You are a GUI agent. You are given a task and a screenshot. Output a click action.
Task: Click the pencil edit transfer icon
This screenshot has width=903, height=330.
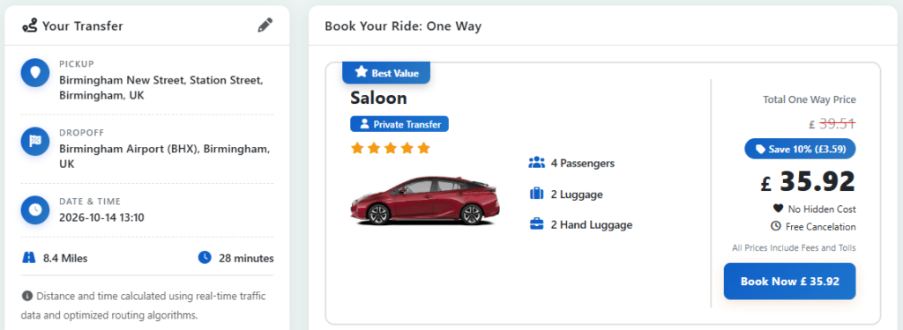pyautogui.click(x=265, y=26)
